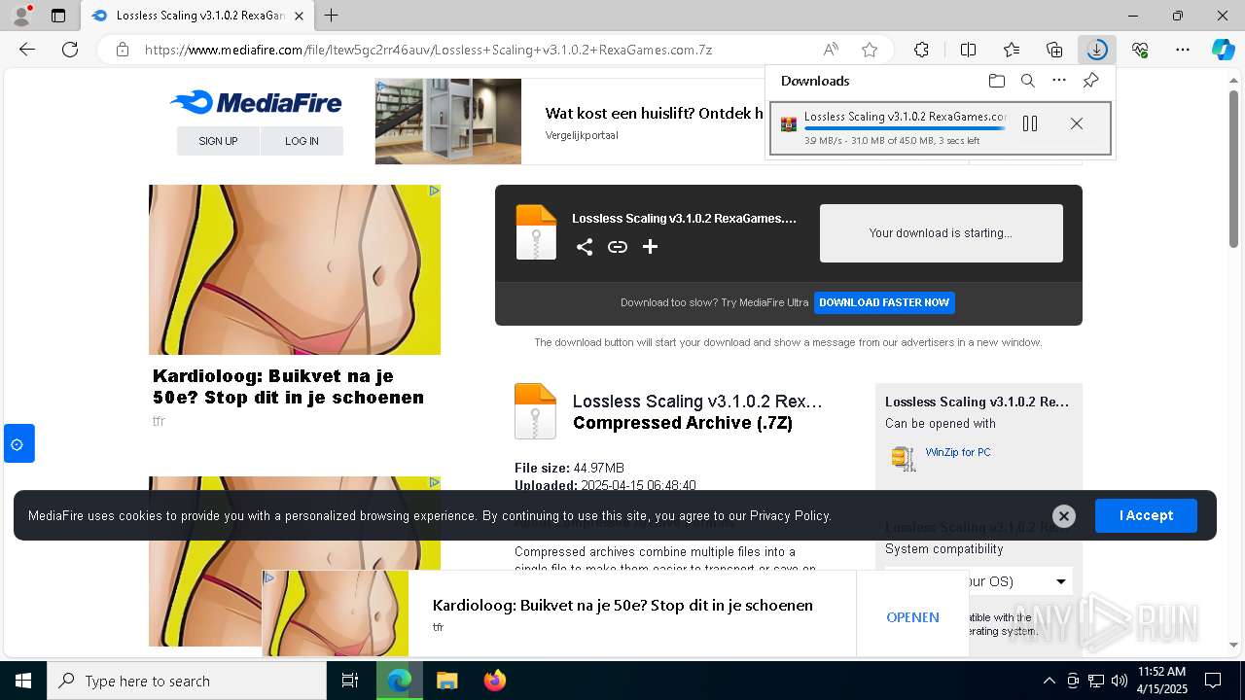Add file to account plus icon
1245x700 pixels.
[651, 247]
